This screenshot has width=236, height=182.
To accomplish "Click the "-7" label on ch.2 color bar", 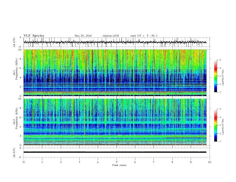I will pos(220,142).
